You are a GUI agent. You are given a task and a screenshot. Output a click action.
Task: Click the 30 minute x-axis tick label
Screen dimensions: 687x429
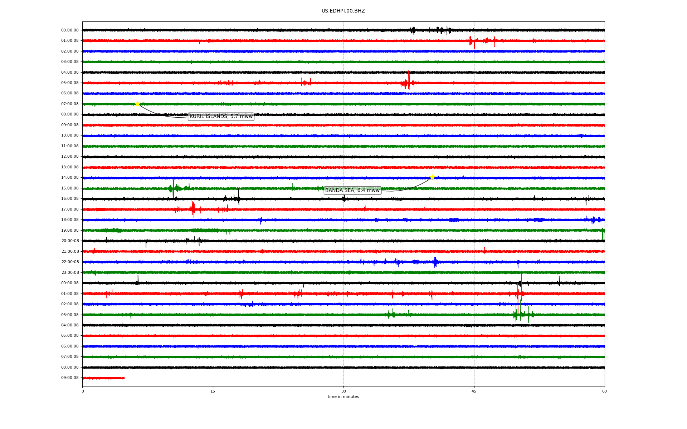[x=343, y=391]
